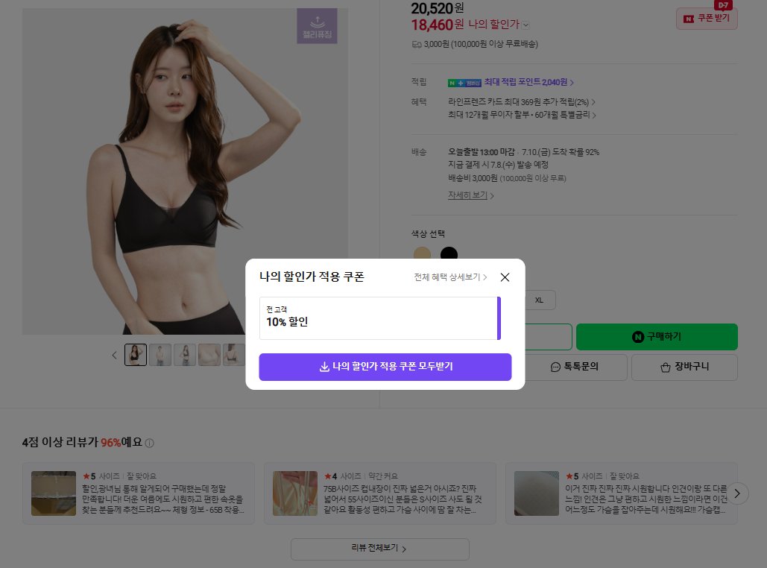Open 리뷰 전체보기 button
The width and height of the screenshot is (767, 568).
(x=379, y=549)
